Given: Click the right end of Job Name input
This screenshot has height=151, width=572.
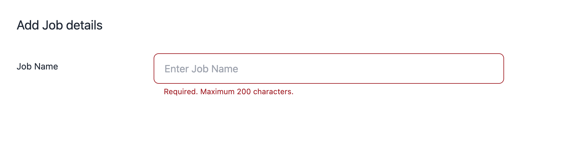Looking at the screenshot, I should coord(492,69).
